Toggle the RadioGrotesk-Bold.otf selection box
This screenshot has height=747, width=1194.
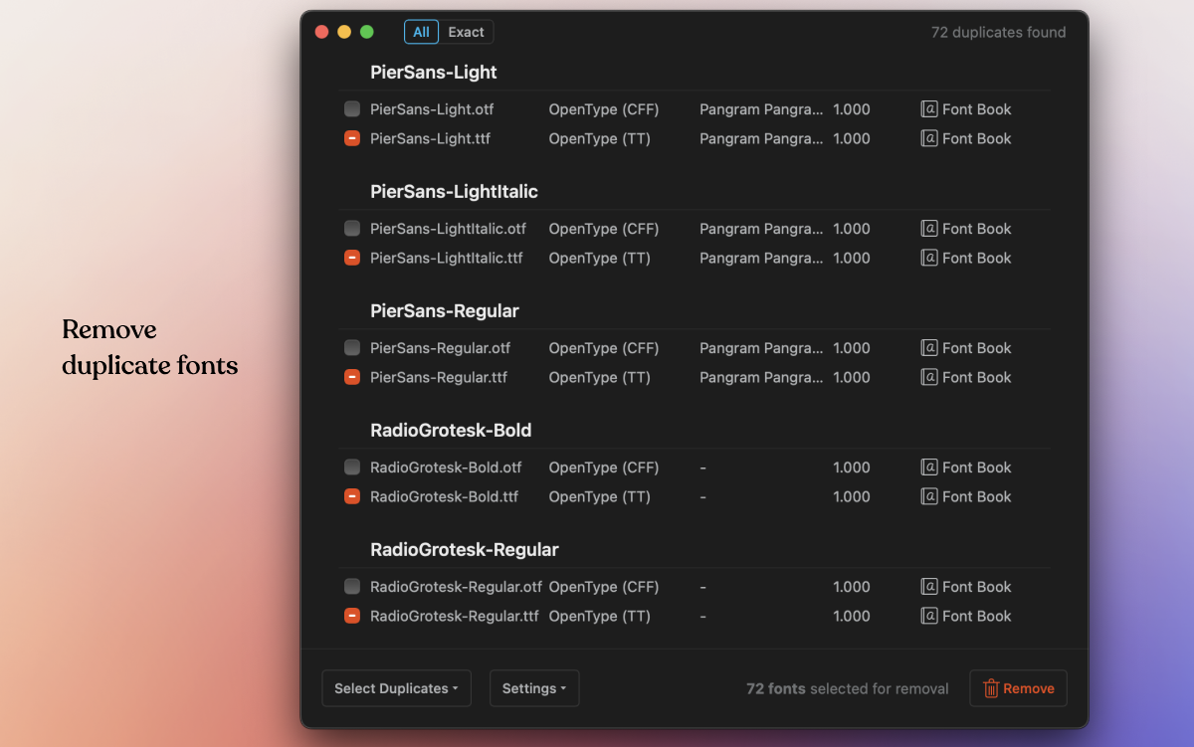[x=351, y=467]
